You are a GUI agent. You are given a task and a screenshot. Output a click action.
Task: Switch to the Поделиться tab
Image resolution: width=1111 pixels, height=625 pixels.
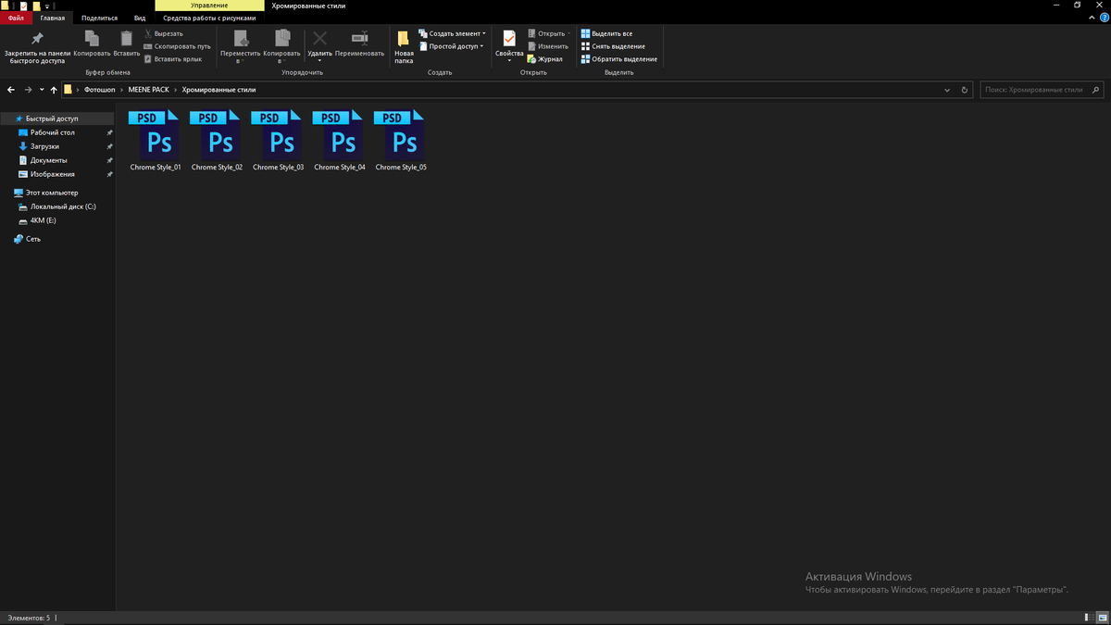coord(99,18)
